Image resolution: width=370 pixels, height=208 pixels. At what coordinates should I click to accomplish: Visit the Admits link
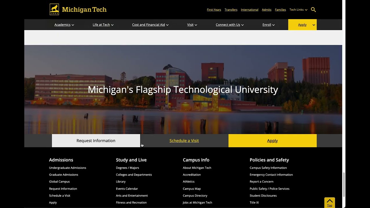(267, 10)
